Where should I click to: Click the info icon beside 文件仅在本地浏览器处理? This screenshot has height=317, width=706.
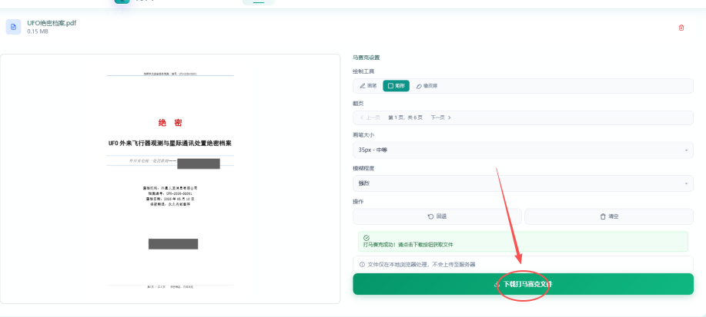point(362,265)
